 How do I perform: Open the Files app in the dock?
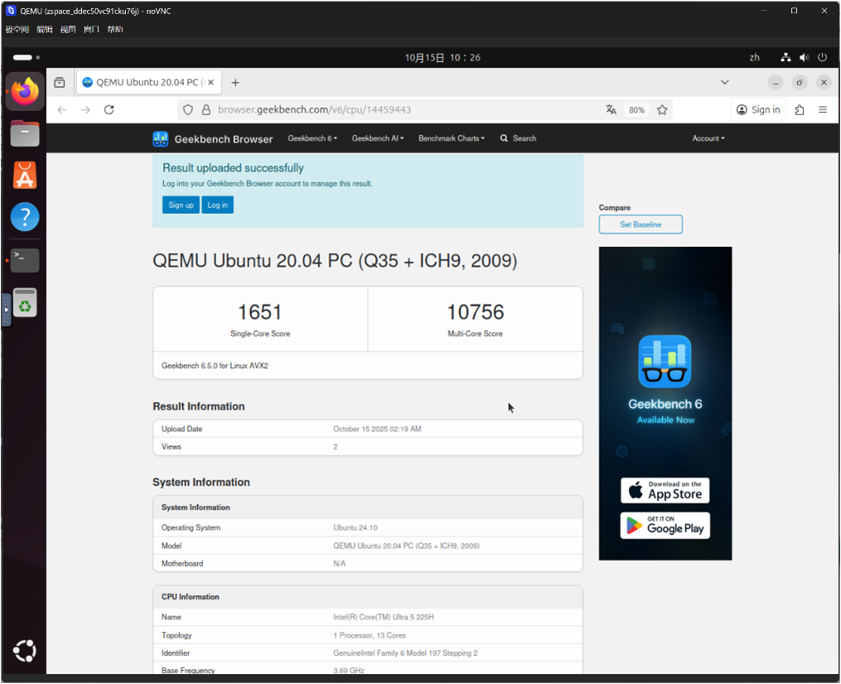point(25,133)
